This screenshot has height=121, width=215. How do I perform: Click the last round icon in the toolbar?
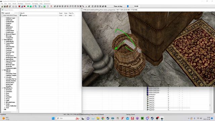click(105, 6)
